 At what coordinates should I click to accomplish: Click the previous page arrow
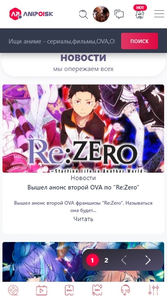click(124, 260)
